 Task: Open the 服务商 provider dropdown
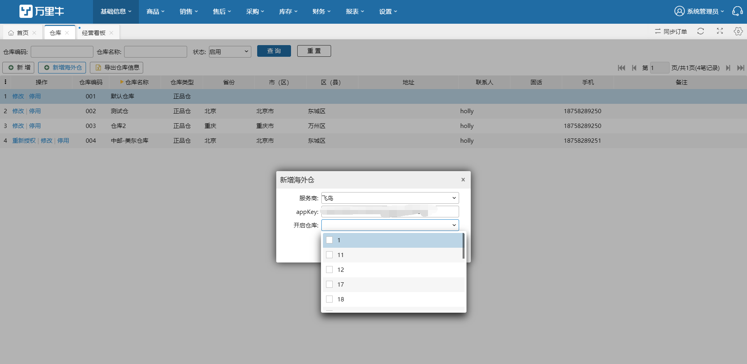(x=390, y=198)
